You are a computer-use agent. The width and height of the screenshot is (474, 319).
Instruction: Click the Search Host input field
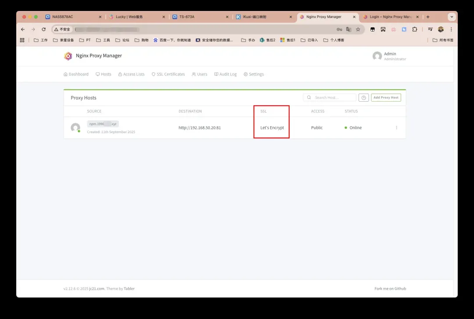pyautogui.click(x=334, y=98)
